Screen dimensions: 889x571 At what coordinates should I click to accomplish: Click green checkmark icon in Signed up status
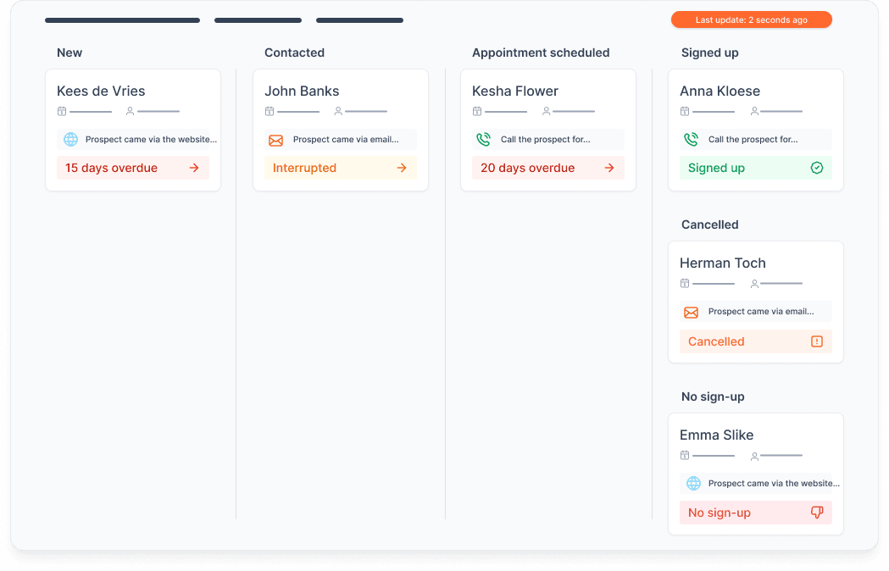[x=817, y=168]
